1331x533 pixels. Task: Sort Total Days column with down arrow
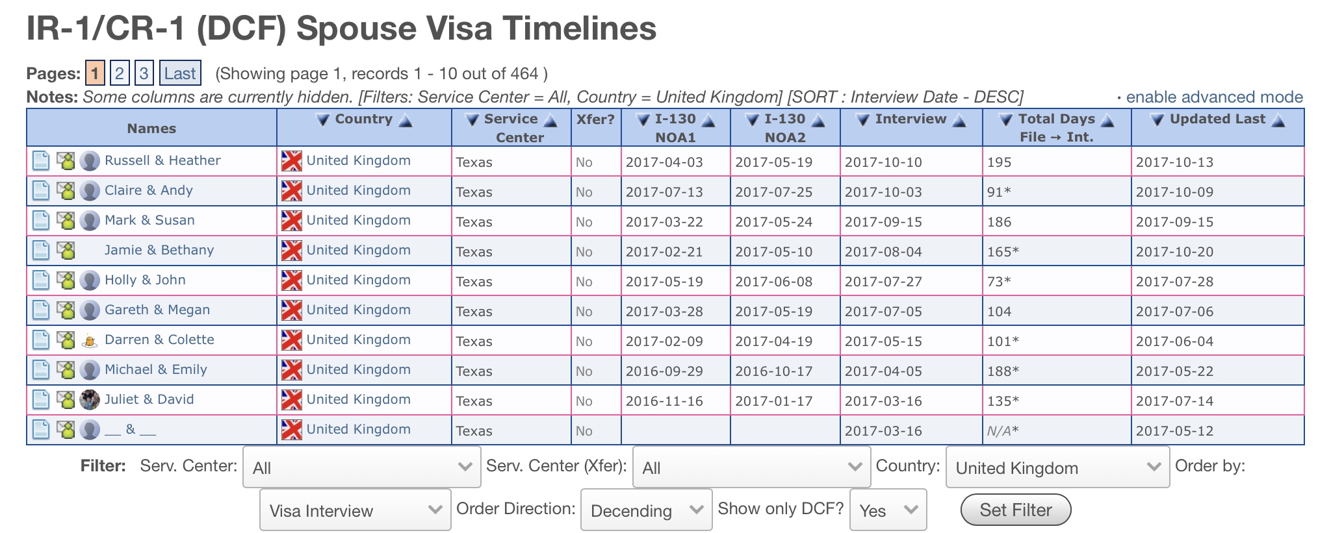pyautogui.click(x=1006, y=119)
